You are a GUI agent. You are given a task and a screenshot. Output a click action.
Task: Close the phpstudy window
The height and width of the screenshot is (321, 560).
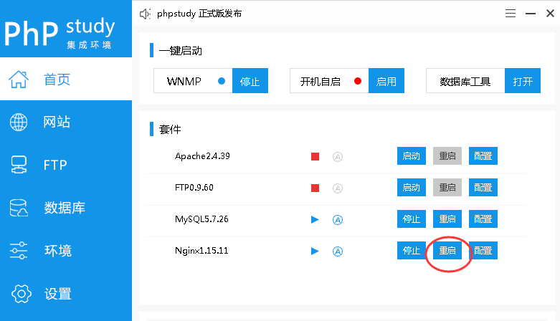550,14
